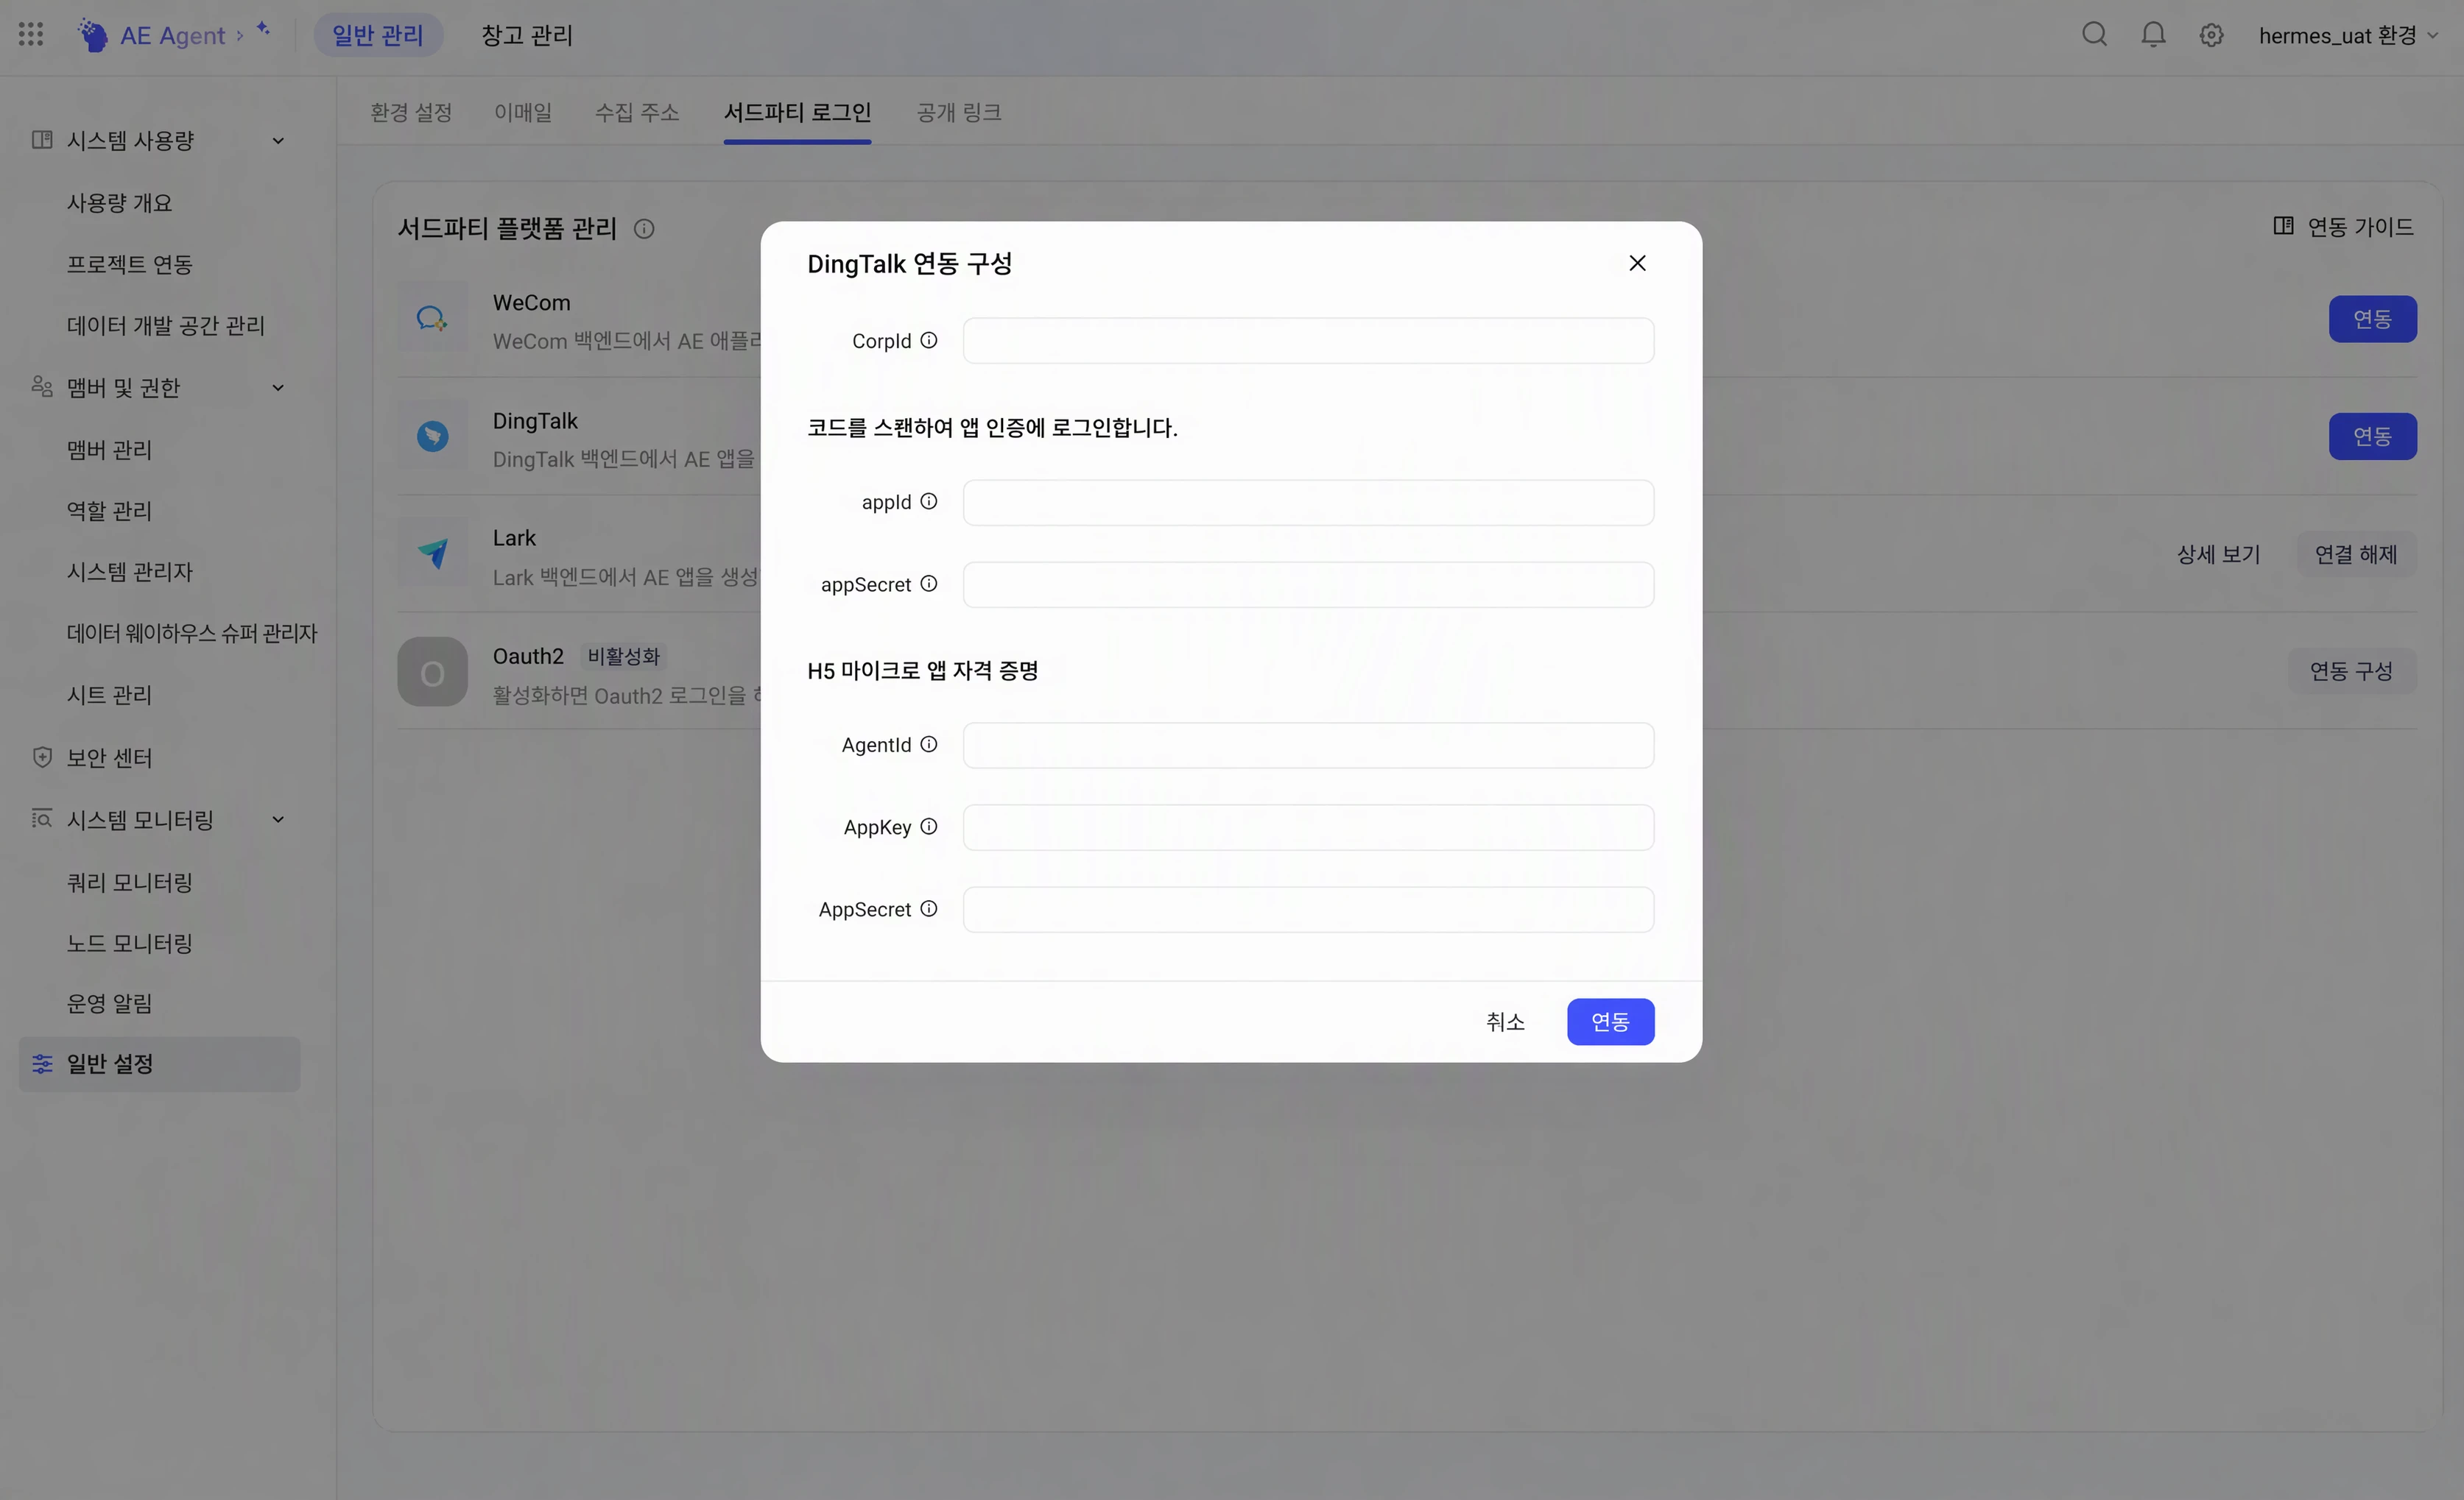Click the sparkle icon next to AE Agent
Viewport: 2464px width, 1500px height.
pos(263,29)
